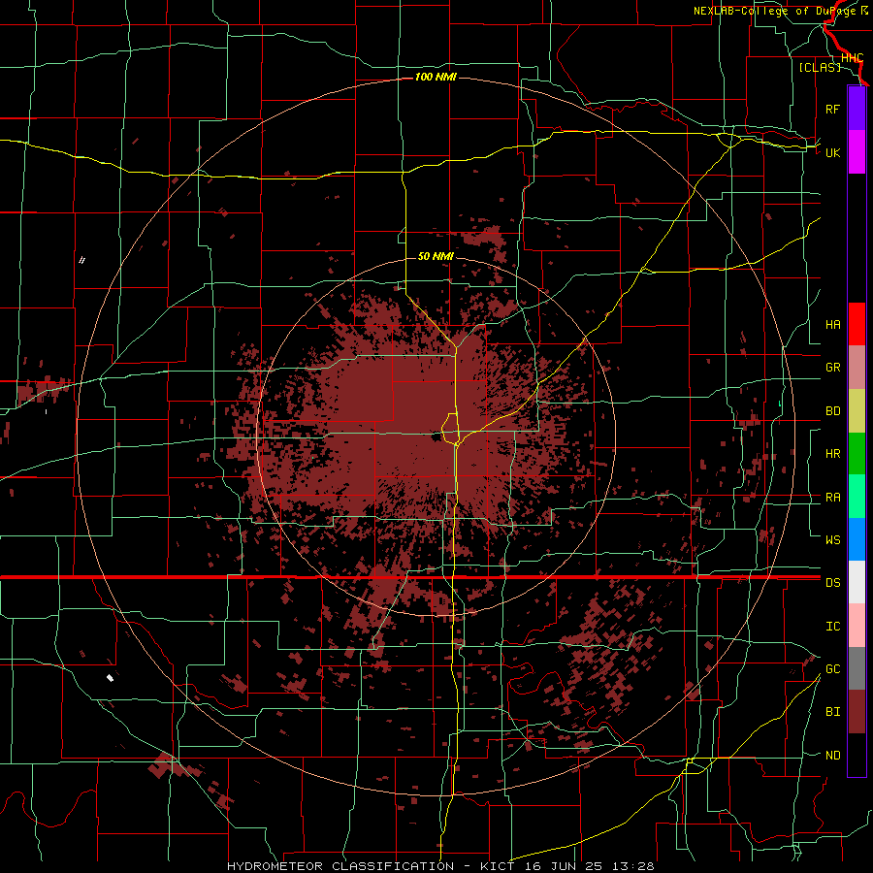Click the HA legend label
This screenshot has width=873, height=873.
coord(832,325)
